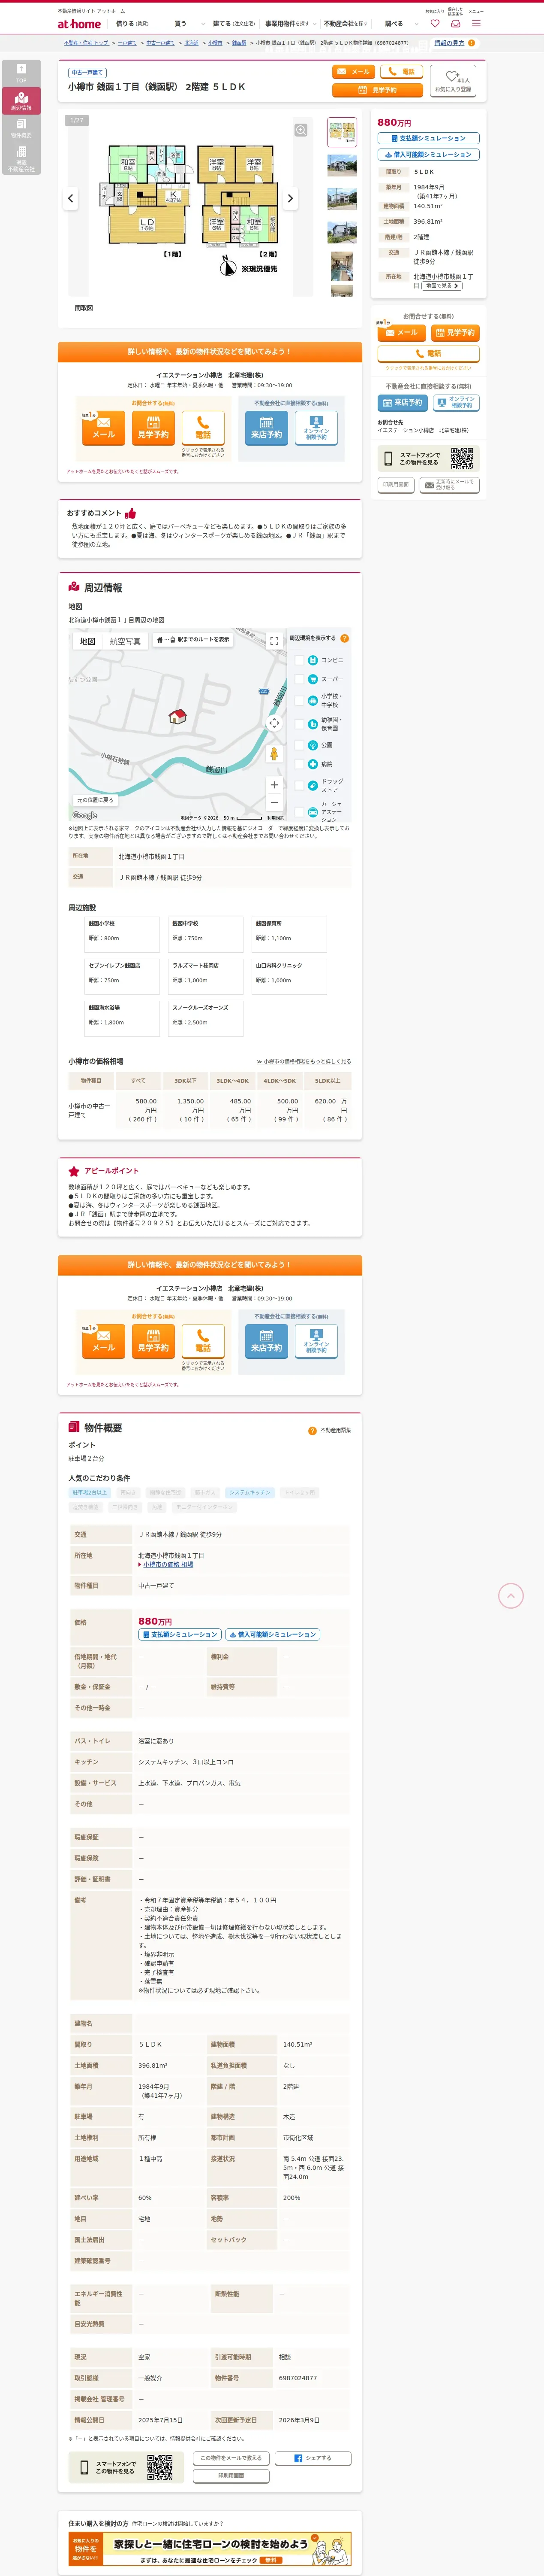Click the 北海道 breadcrumb link
The image size is (544, 2576).
point(192,43)
